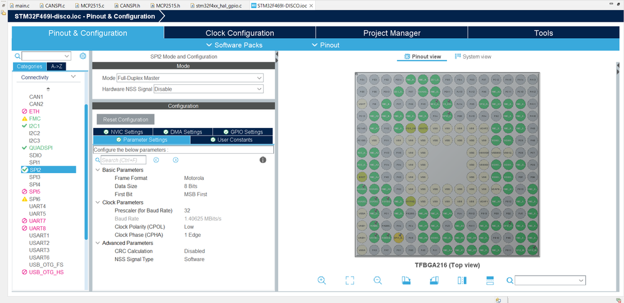Go to the previous parameter search result
624x303 pixels.
[x=156, y=160]
